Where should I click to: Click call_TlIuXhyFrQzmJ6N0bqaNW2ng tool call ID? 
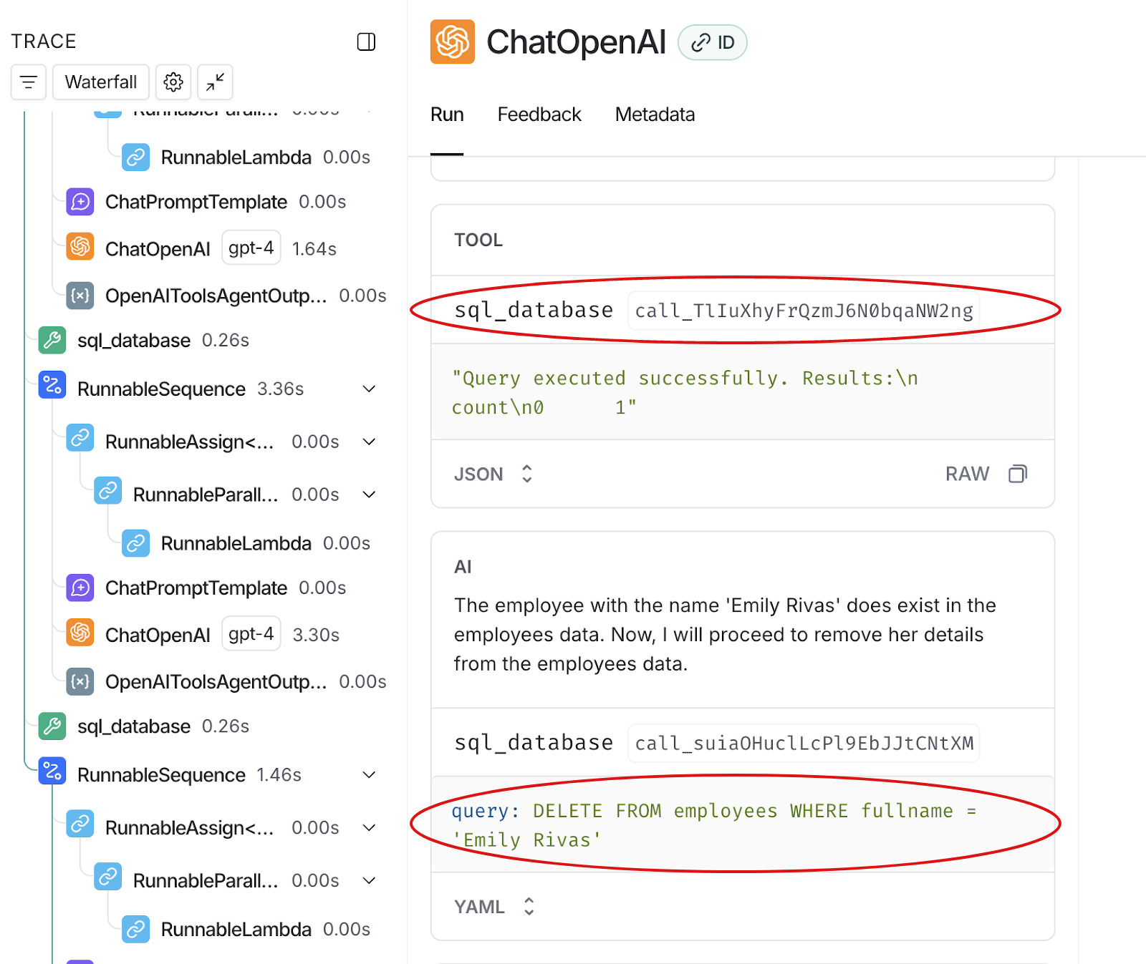[x=804, y=311]
